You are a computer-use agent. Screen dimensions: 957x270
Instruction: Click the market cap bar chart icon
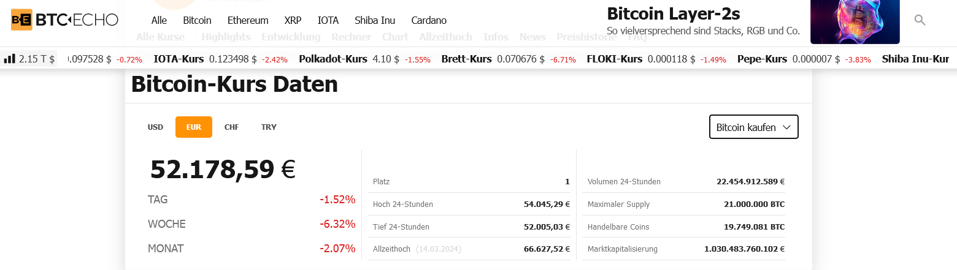click(x=10, y=59)
